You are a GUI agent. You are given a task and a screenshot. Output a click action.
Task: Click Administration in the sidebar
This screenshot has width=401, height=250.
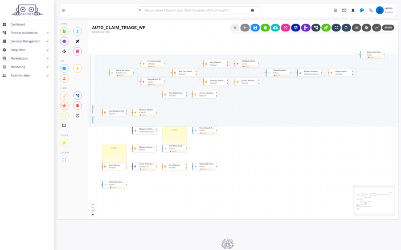click(x=20, y=76)
